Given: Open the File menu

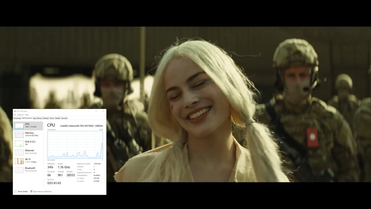Looking at the screenshot, I should [15, 115].
